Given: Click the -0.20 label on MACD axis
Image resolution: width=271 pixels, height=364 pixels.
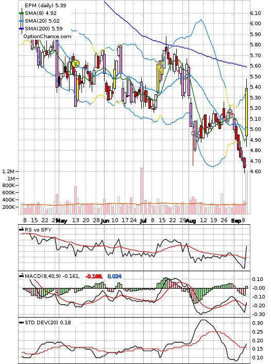Looking at the screenshot, I should tap(259, 306).
